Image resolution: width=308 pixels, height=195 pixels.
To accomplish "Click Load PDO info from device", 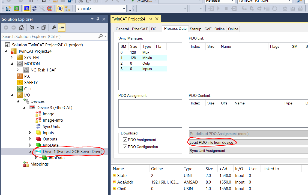I will point(211,142).
